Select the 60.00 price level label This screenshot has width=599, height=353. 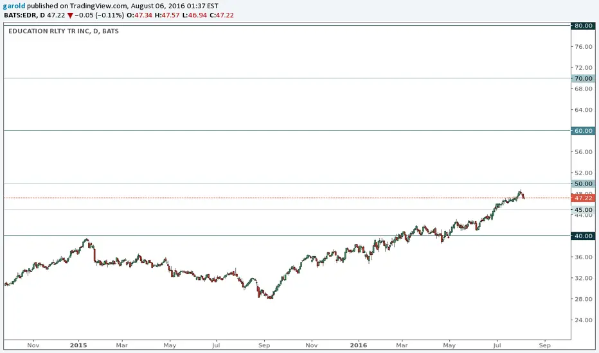[584, 131]
